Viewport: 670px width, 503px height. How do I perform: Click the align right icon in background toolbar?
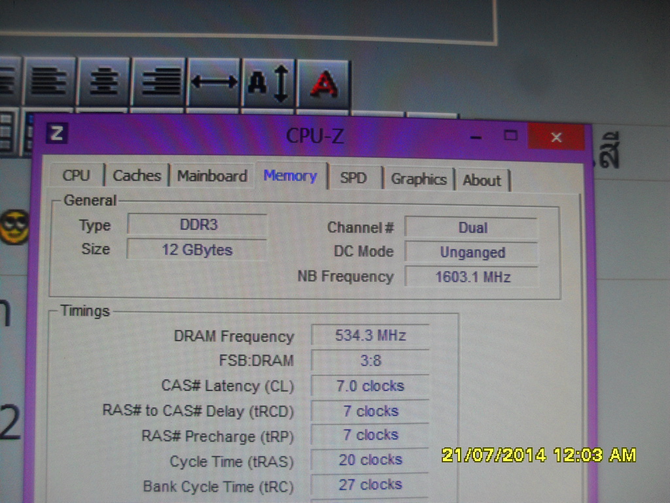(160, 81)
